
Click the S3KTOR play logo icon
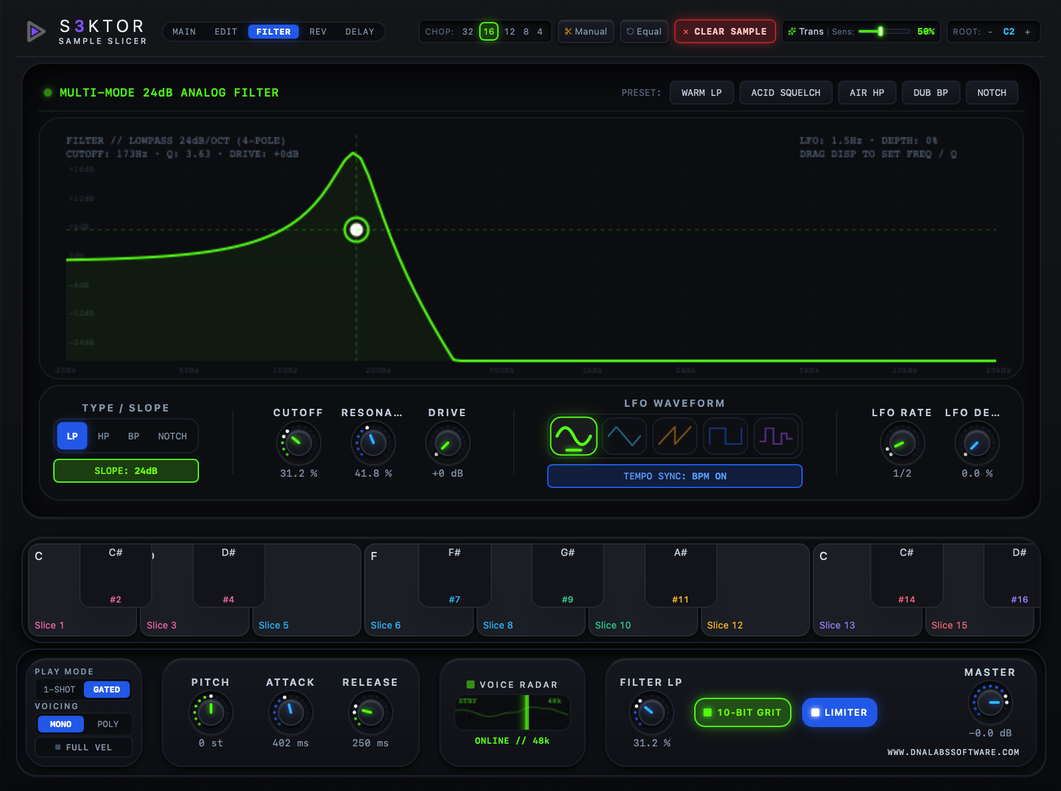[36, 31]
